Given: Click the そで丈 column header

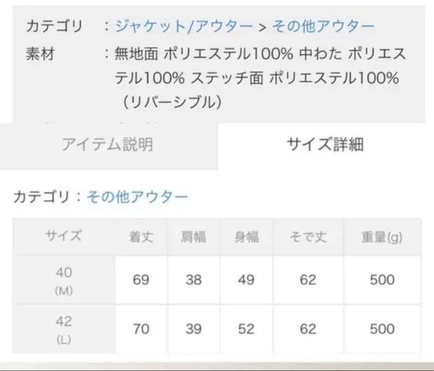Looking at the screenshot, I should pos(308,237).
